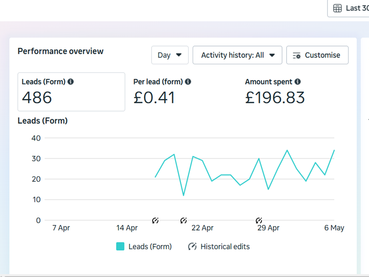Open the Customise button
This screenshot has width=369, height=277.
pyautogui.click(x=317, y=55)
